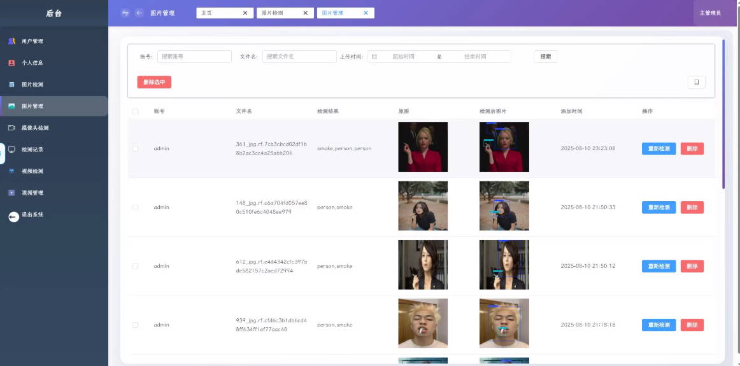Click 删除 for file 612_jpg
Image resolution: width=740 pixels, height=366 pixels.
point(692,267)
